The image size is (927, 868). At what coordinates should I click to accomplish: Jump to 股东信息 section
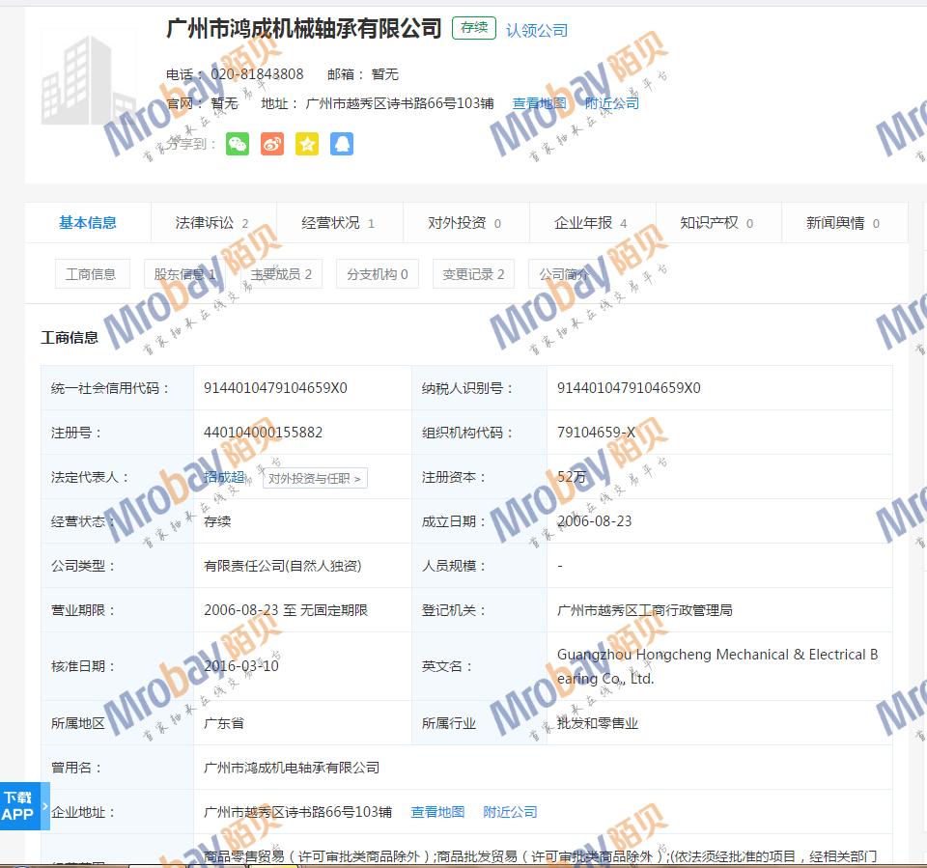(x=185, y=274)
